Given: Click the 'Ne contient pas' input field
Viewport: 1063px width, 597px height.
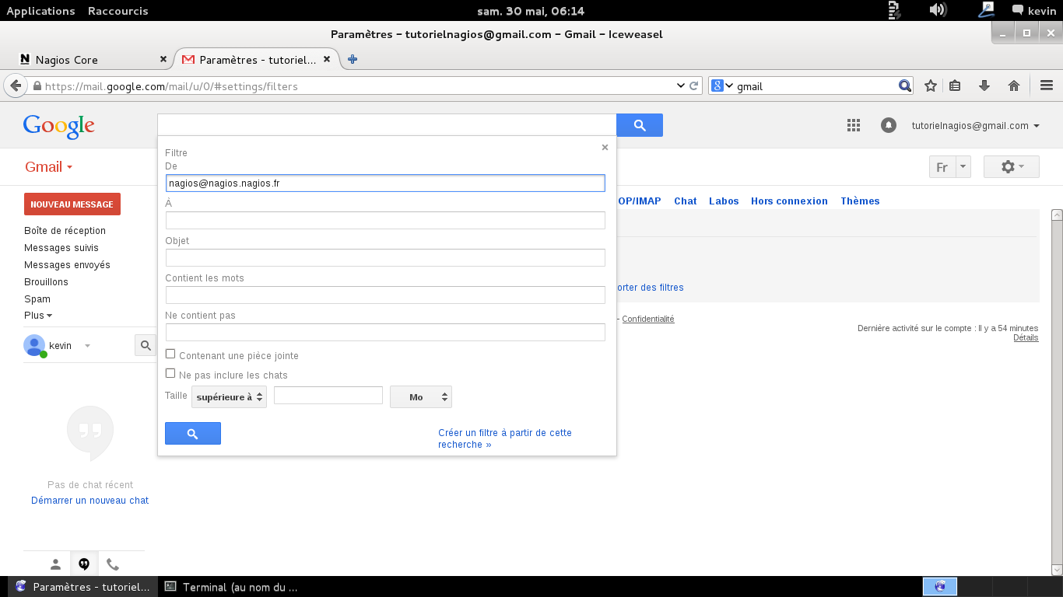Looking at the screenshot, I should click(385, 332).
